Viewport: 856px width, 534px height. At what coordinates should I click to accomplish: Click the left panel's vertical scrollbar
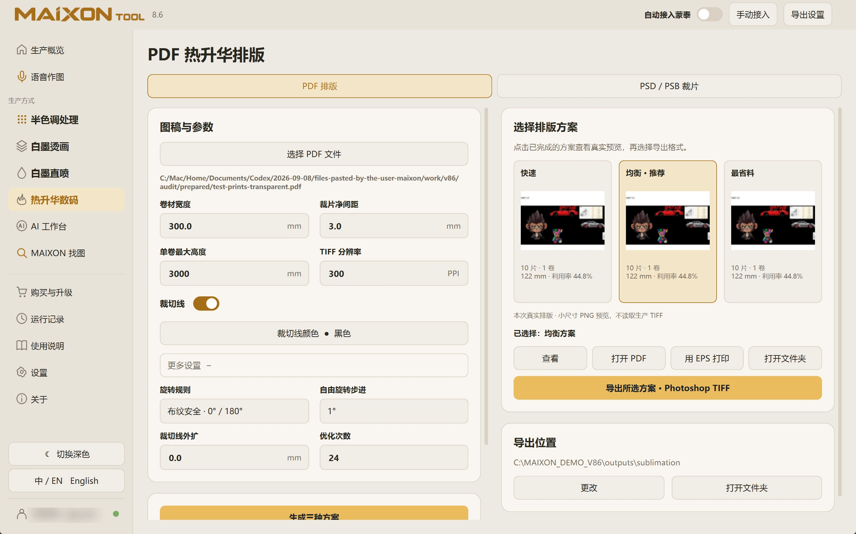pyautogui.click(x=486, y=276)
